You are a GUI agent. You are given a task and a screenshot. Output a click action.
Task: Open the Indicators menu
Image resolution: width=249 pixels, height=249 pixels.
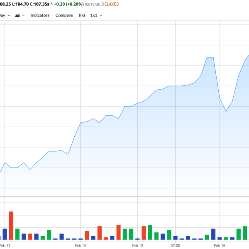(40, 15)
